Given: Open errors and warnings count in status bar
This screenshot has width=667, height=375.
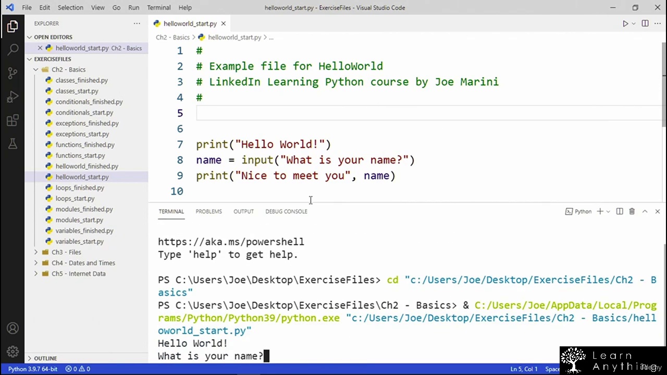Looking at the screenshot, I should pos(78,369).
